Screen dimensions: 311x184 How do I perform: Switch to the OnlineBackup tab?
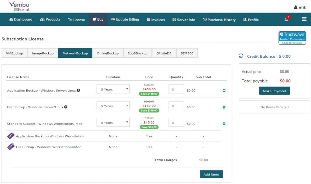pos(108,53)
